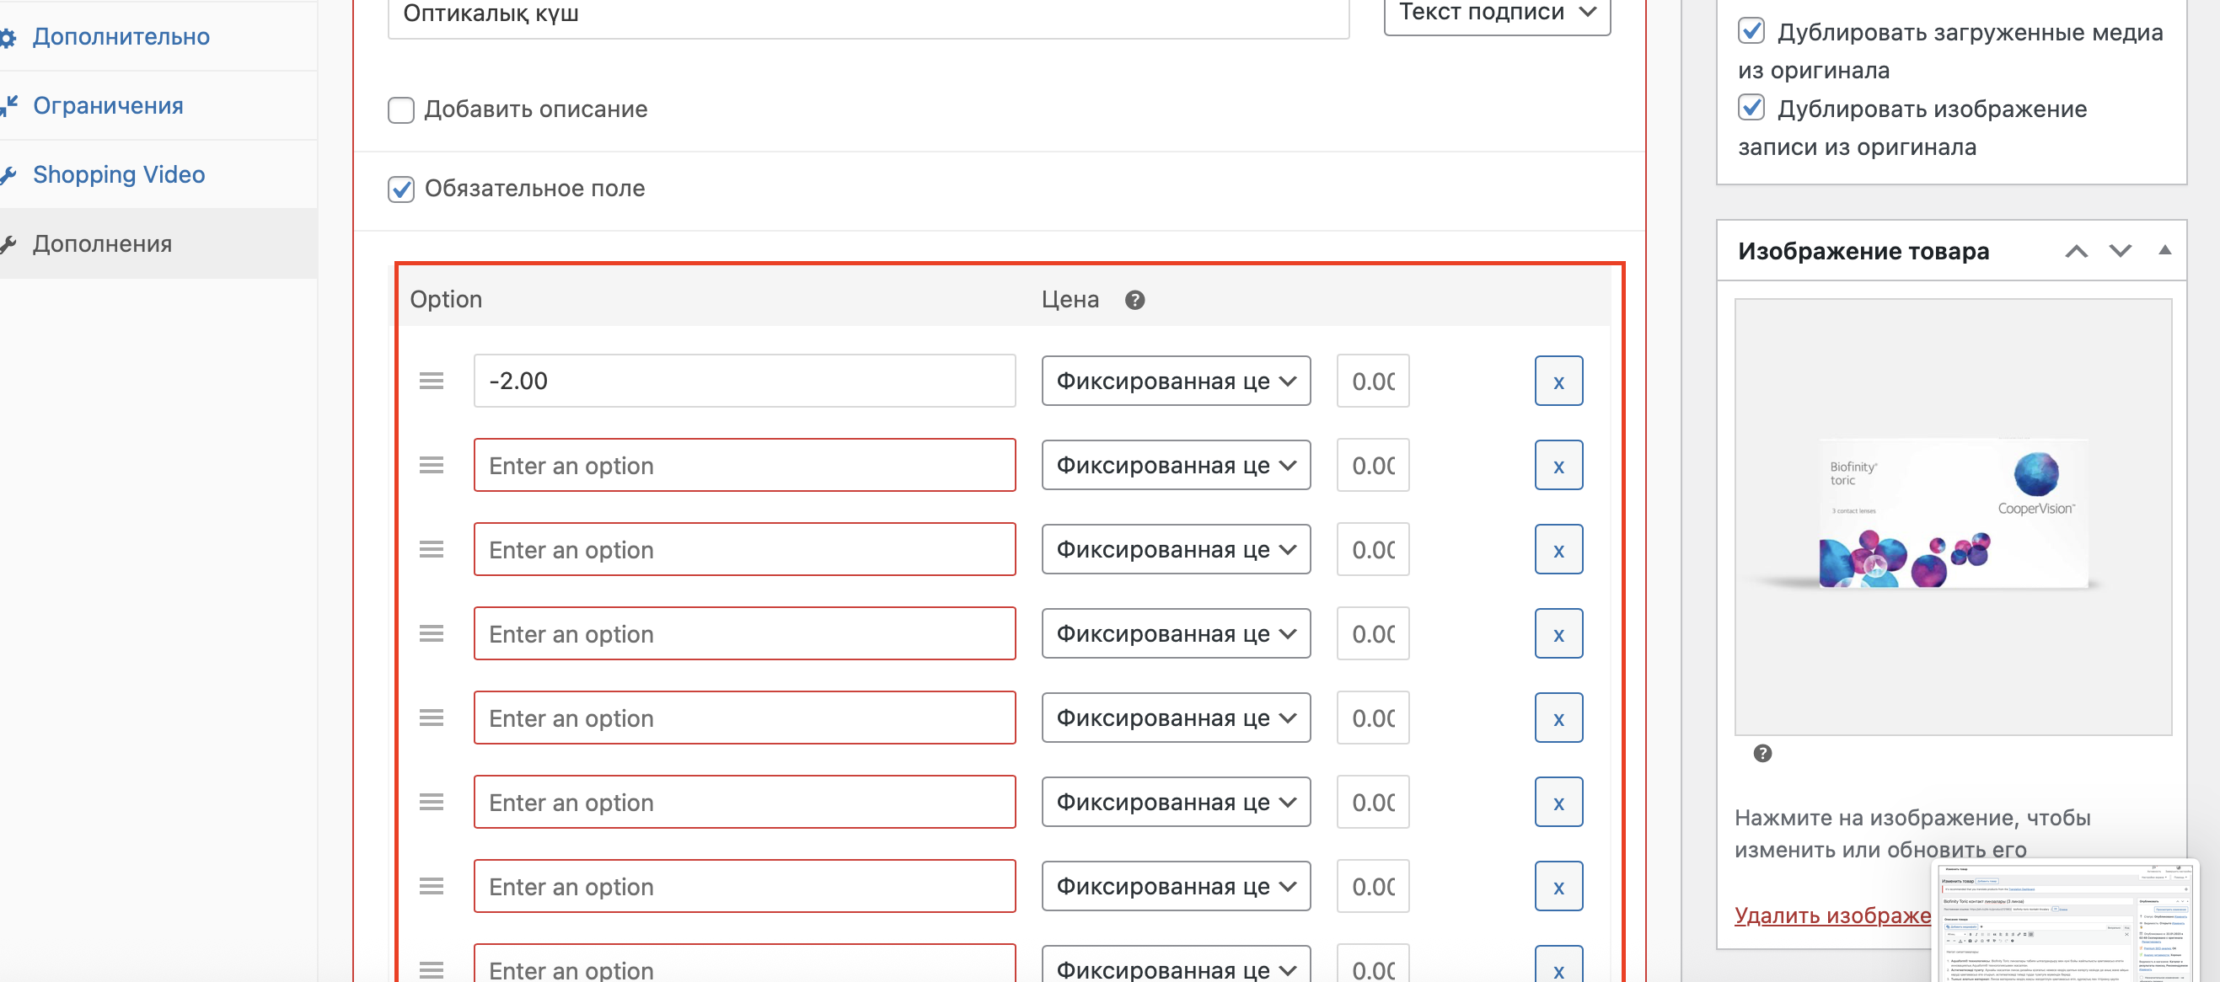
Task: Uncheck the Обязательное поле checkbox
Action: (400, 189)
